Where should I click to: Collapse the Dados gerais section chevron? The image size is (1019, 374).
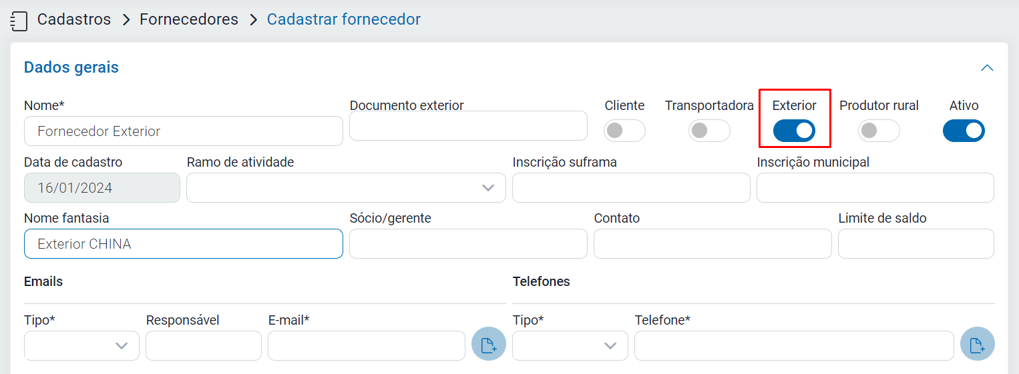point(986,68)
